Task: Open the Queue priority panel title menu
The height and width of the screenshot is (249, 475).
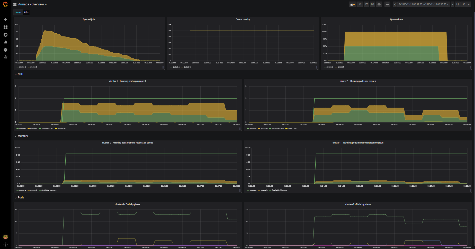Action: (x=243, y=20)
